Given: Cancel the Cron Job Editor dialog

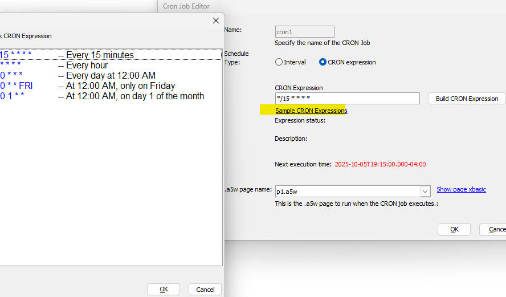Looking at the screenshot, I should point(493,229).
